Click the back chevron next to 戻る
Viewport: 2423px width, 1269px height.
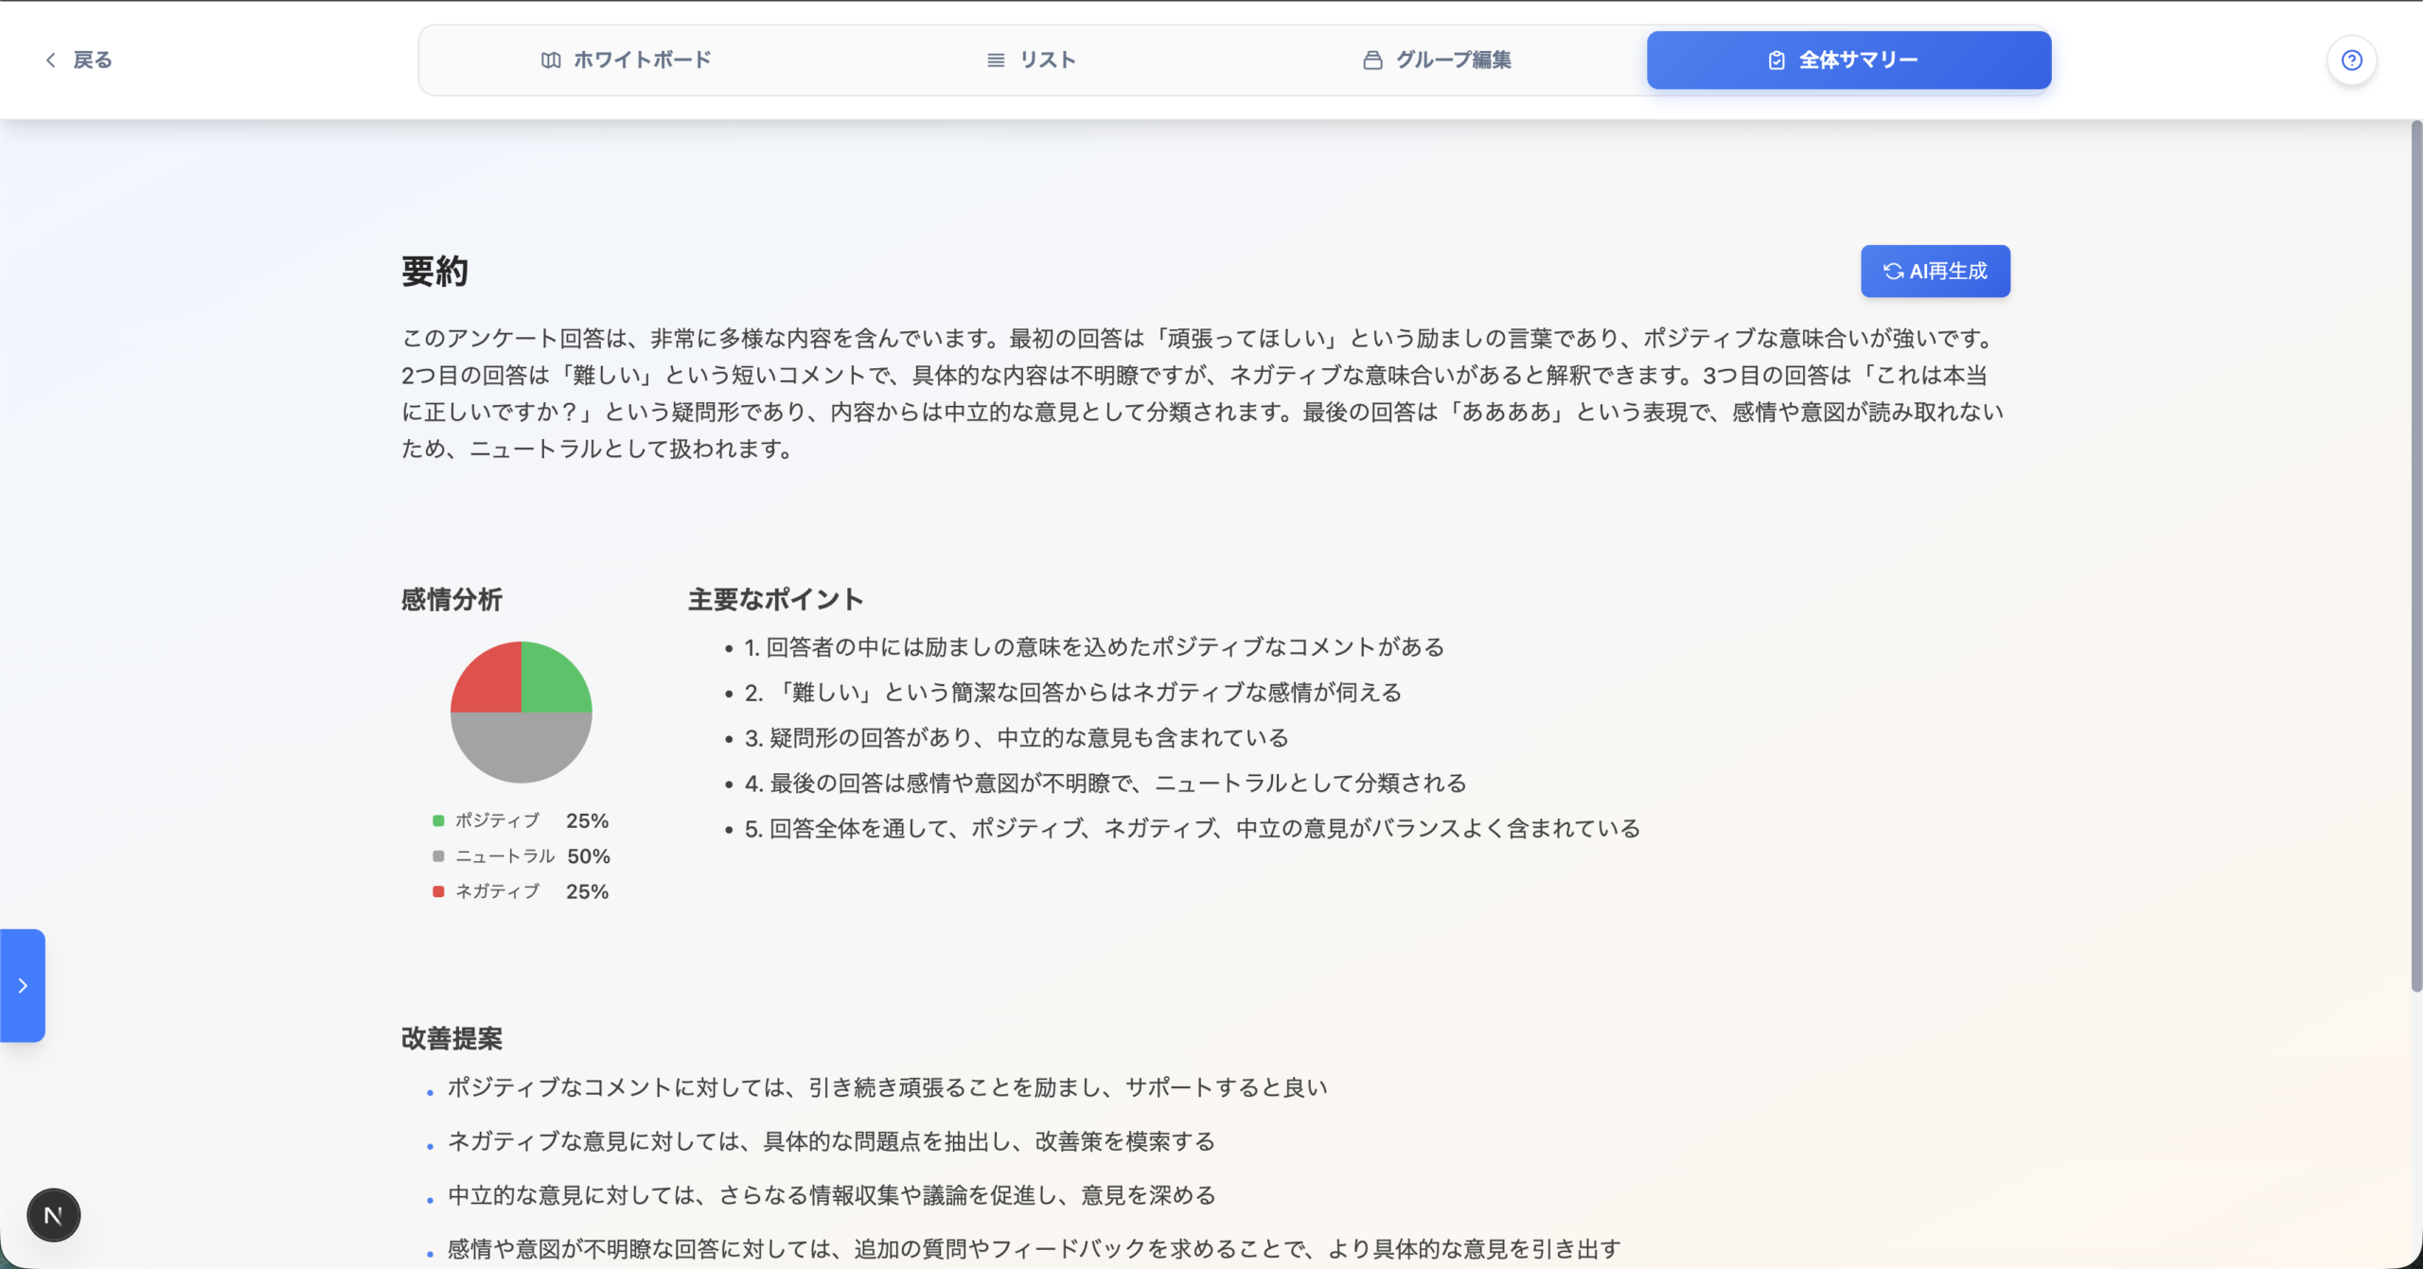(51, 60)
